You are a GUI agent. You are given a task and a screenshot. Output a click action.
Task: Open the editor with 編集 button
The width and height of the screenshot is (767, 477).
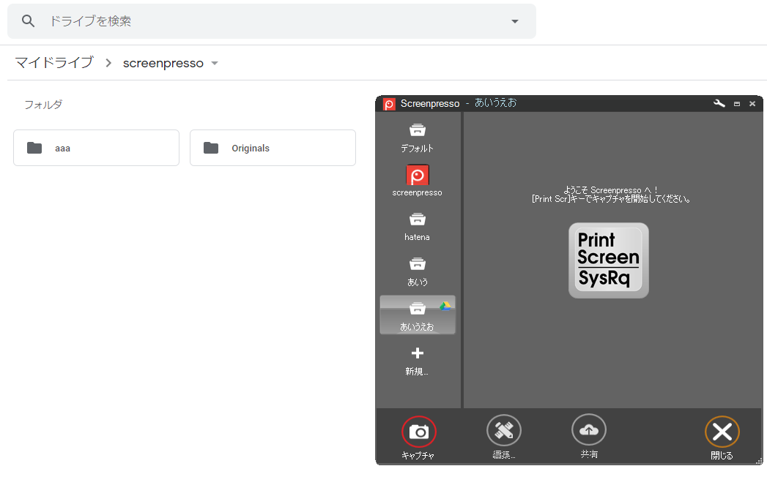pyautogui.click(x=504, y=431)
